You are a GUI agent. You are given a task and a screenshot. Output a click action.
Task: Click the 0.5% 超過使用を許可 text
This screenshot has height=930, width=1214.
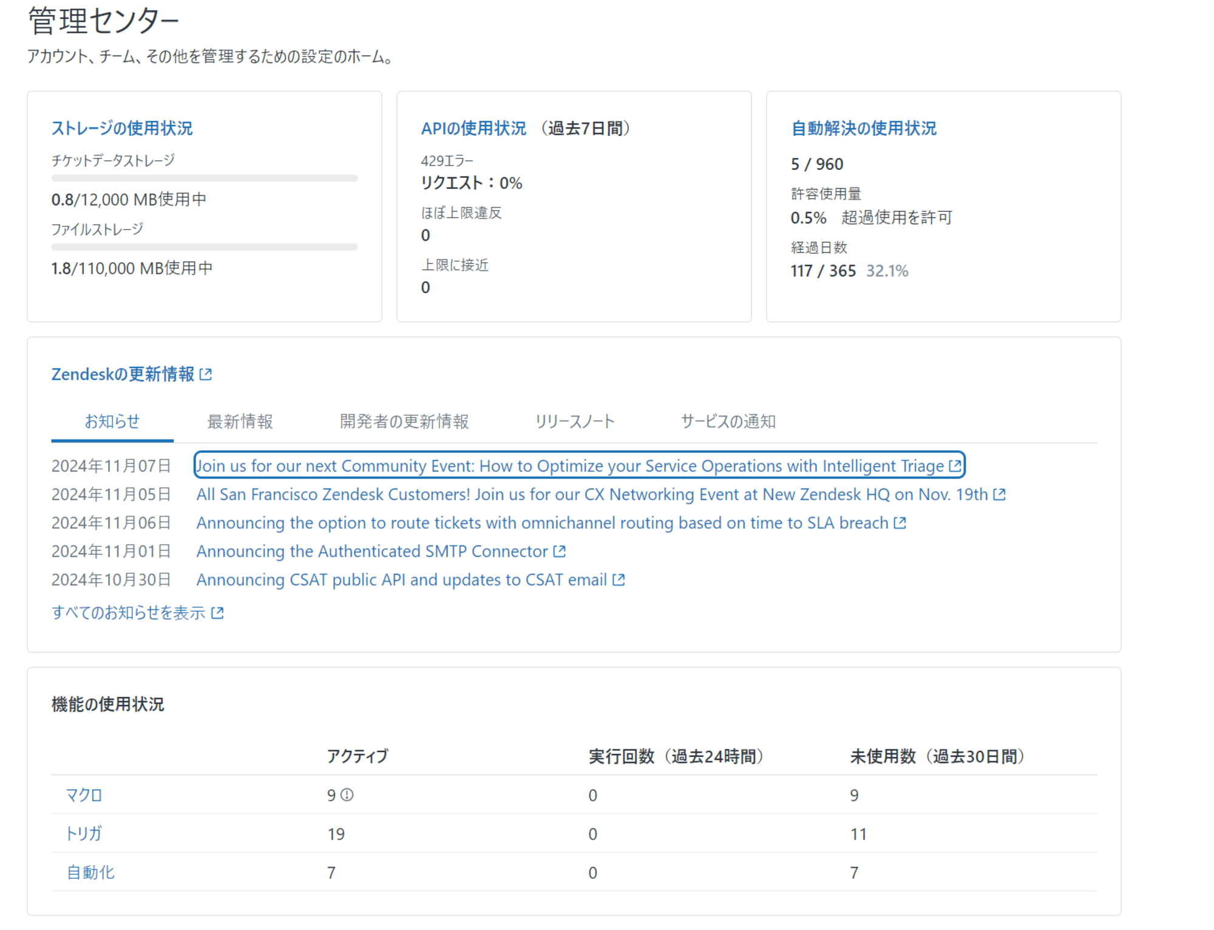(872, 217)
